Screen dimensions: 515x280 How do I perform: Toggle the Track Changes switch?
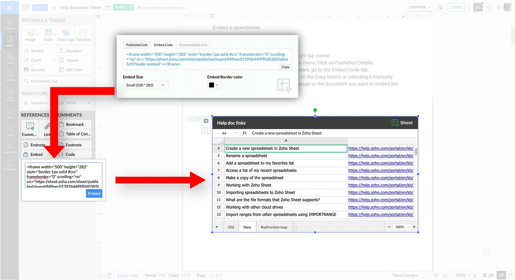(x=423, y=275)
